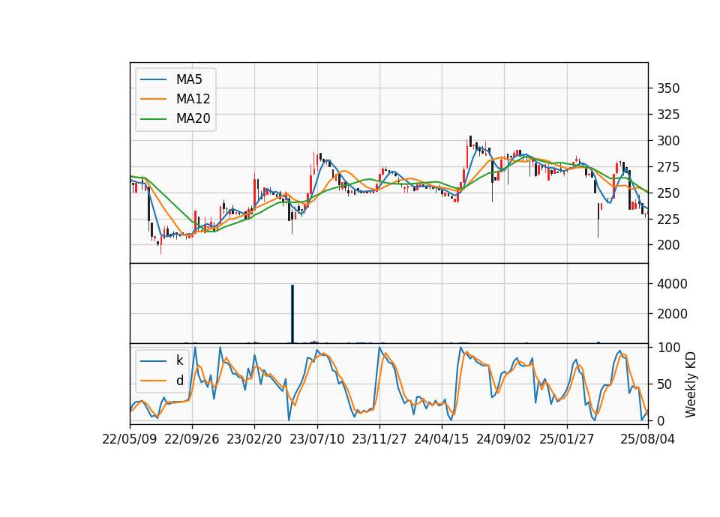Click the MA5 legend label
Viewport: 720px width, 517px height.
(x=189, y=79)
